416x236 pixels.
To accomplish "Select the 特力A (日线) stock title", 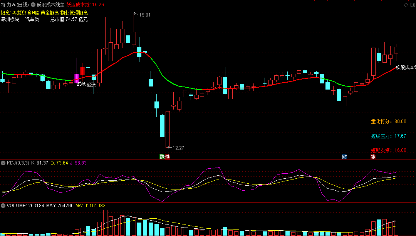I will coord(15,5).
